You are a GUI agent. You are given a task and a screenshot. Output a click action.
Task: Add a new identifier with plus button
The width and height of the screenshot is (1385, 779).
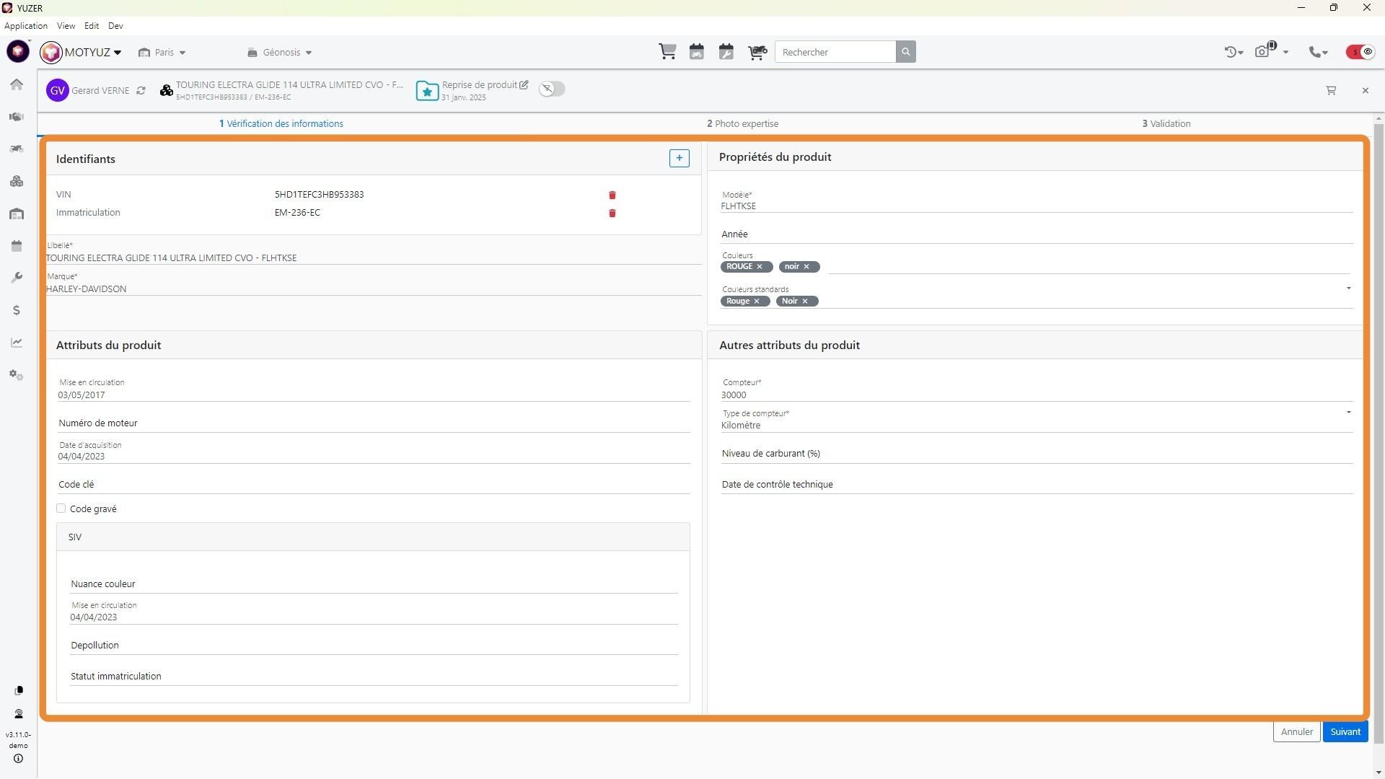[x=679, y=158]
